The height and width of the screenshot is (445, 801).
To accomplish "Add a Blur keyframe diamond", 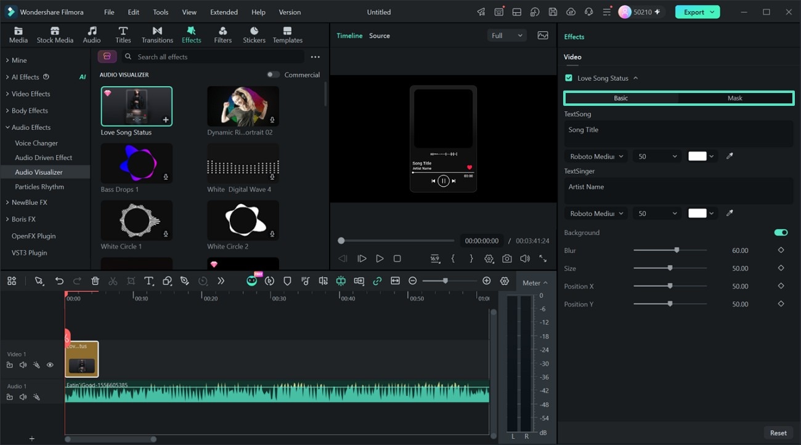I will [781, 251].
